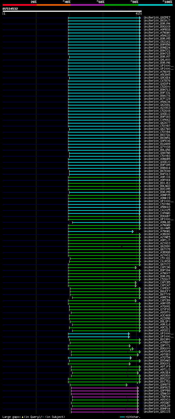Select hit label UniRef100_Q0J4W5
This screenshot has height=419, width=175.
(157, 228)
